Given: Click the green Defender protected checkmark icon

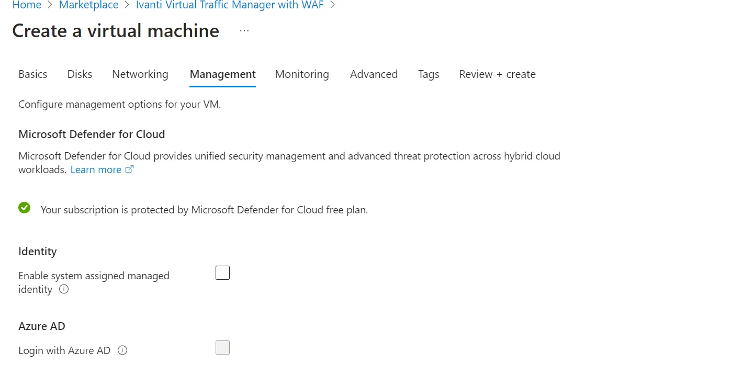Looking at the screenshot, I should click(x=24, y=208).
